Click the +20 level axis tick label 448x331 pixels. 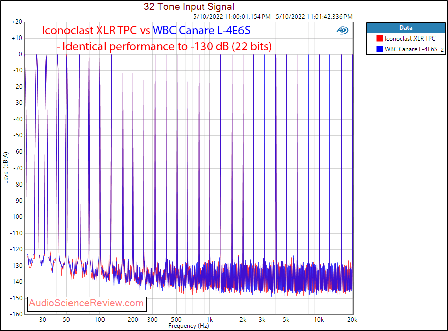pyautogui.click(x=17, y=22)
